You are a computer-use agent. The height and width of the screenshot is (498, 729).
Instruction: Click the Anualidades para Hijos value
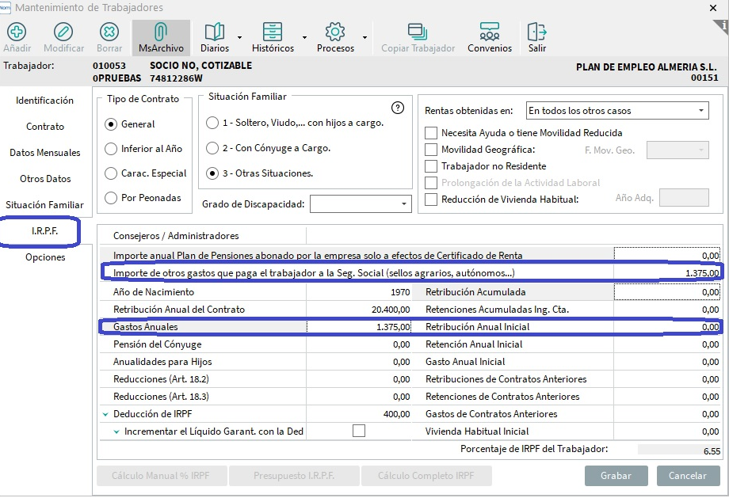pyautogui.click(x=359, y=362)
